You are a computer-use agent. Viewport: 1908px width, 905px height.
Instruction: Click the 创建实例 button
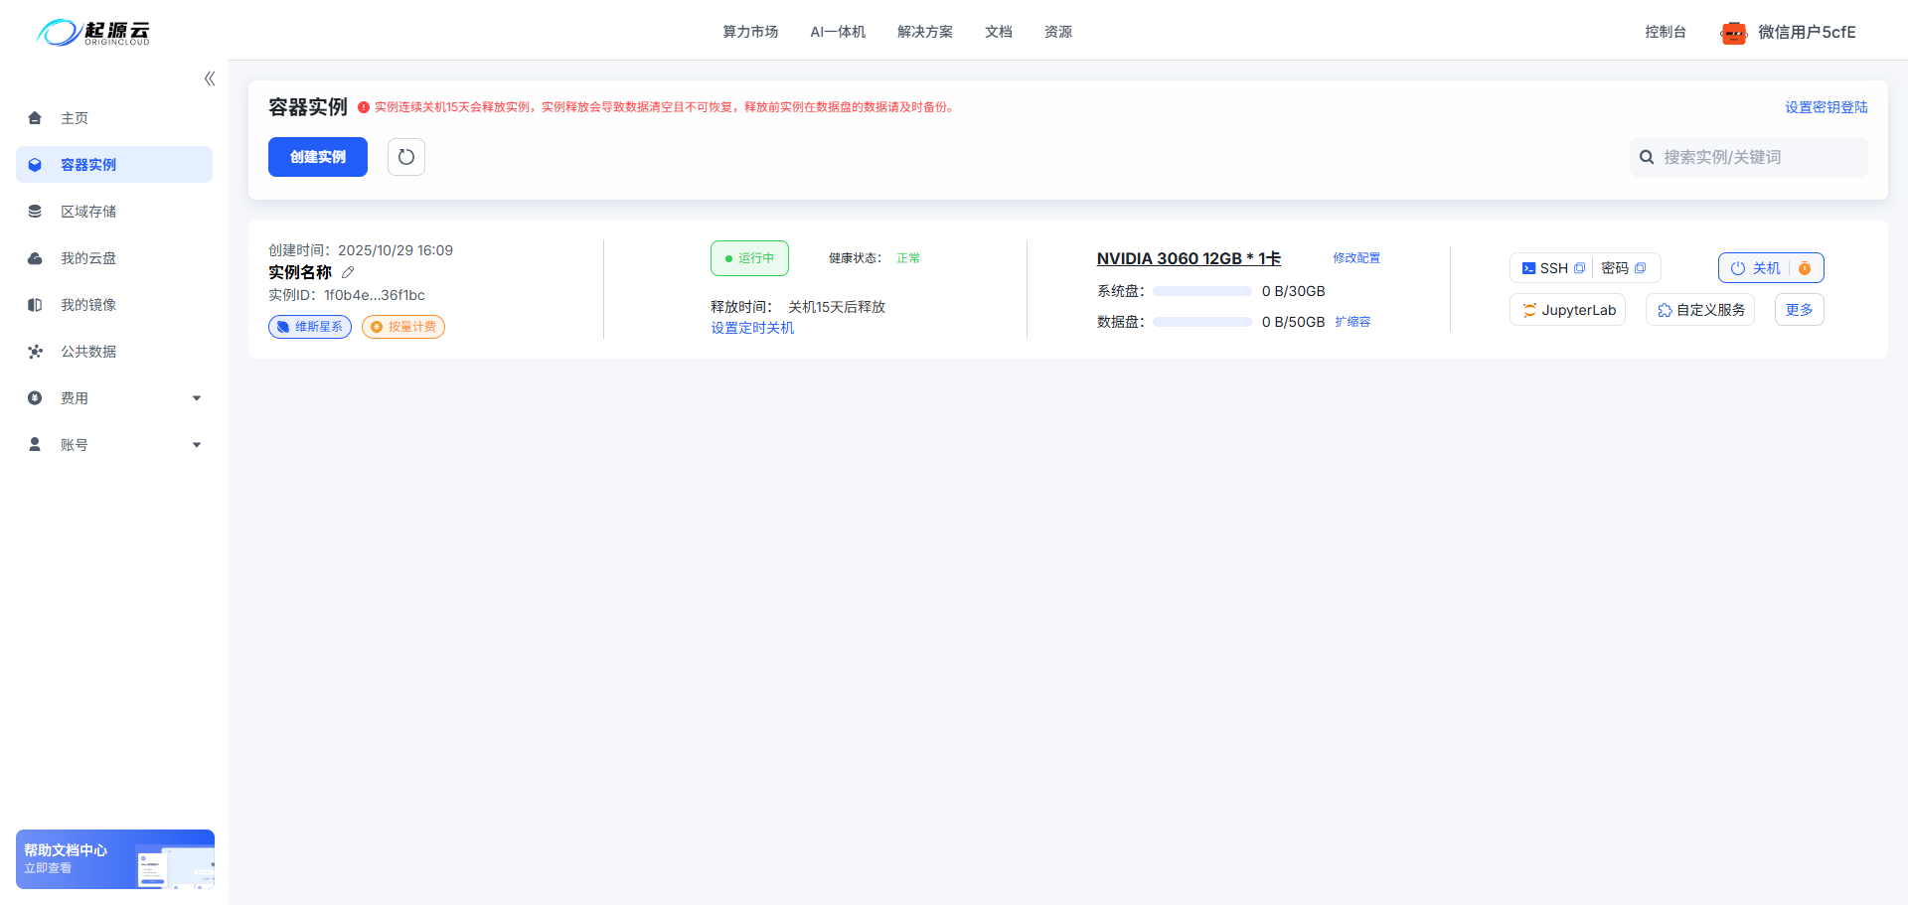(318, 157)
